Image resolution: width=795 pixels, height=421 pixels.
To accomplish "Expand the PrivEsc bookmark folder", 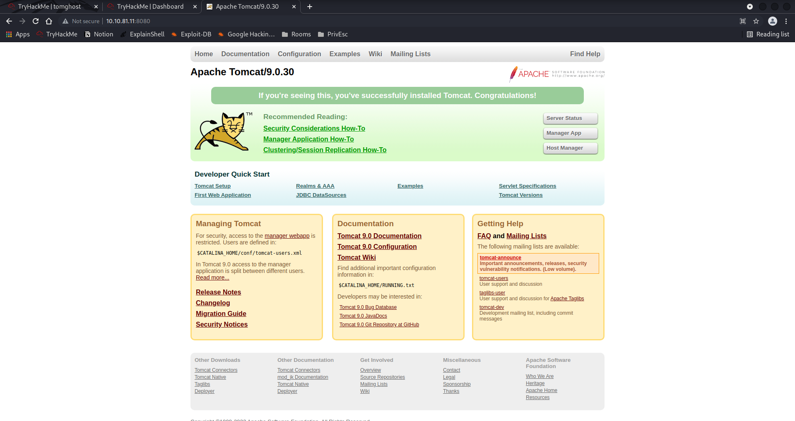I will pyautogui.click(x=332, y=34).
